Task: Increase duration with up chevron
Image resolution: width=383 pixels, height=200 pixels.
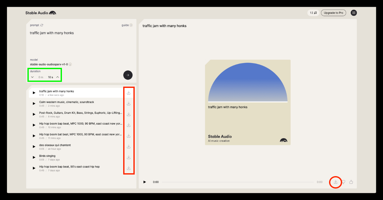Action: [x=57, y=77]
